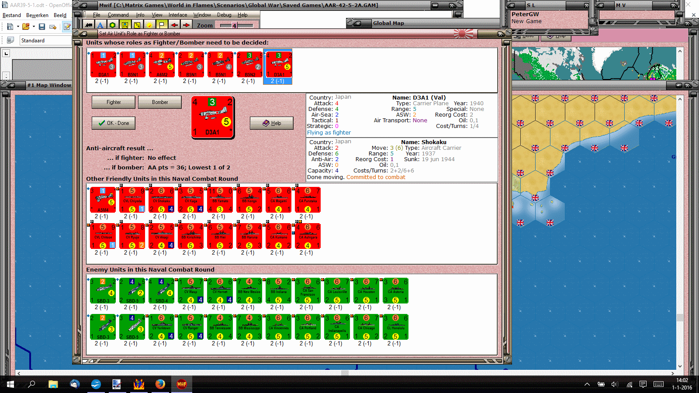Choose the CV Akagi carrier counter

coord(162,236)
